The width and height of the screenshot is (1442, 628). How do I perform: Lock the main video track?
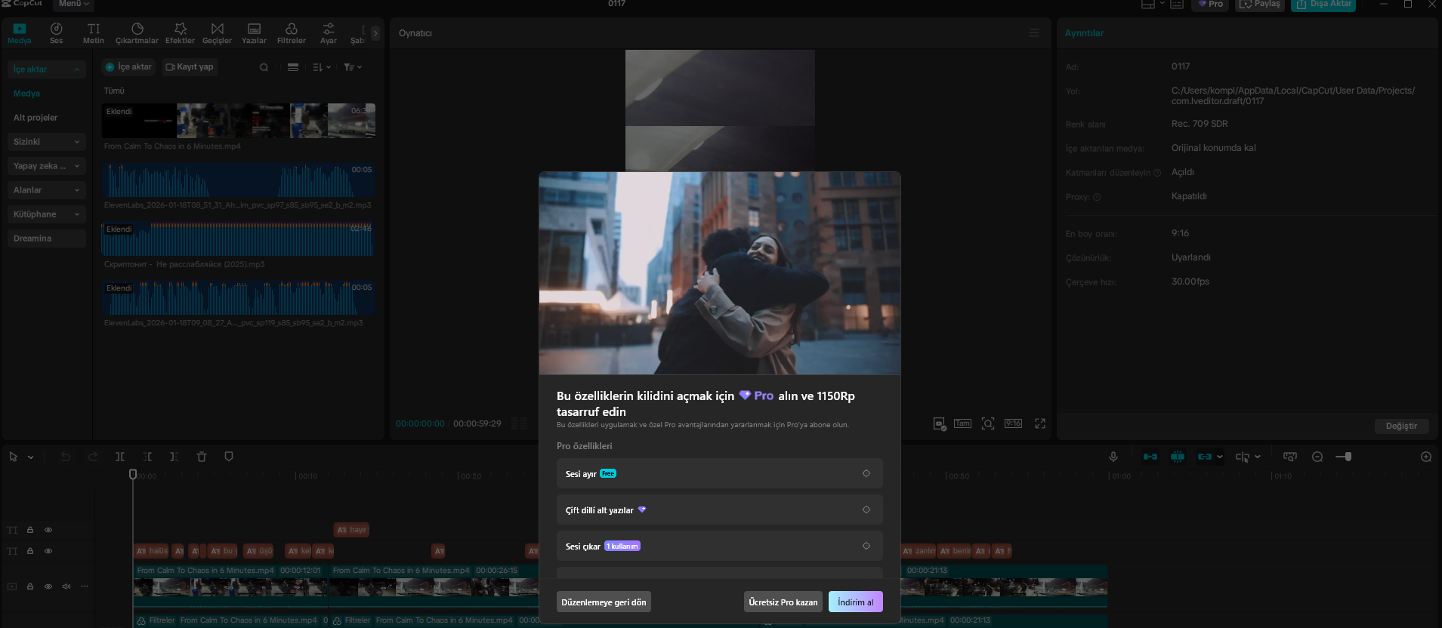tap(30, 586)
